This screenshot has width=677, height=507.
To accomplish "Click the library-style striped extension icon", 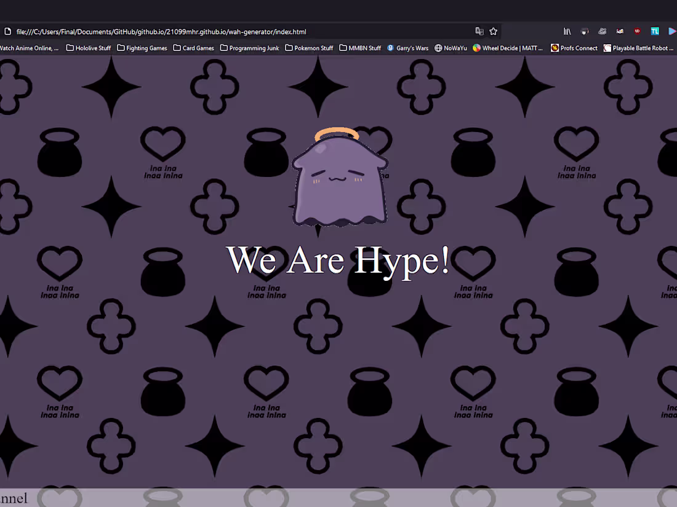I will click(567, 31).
